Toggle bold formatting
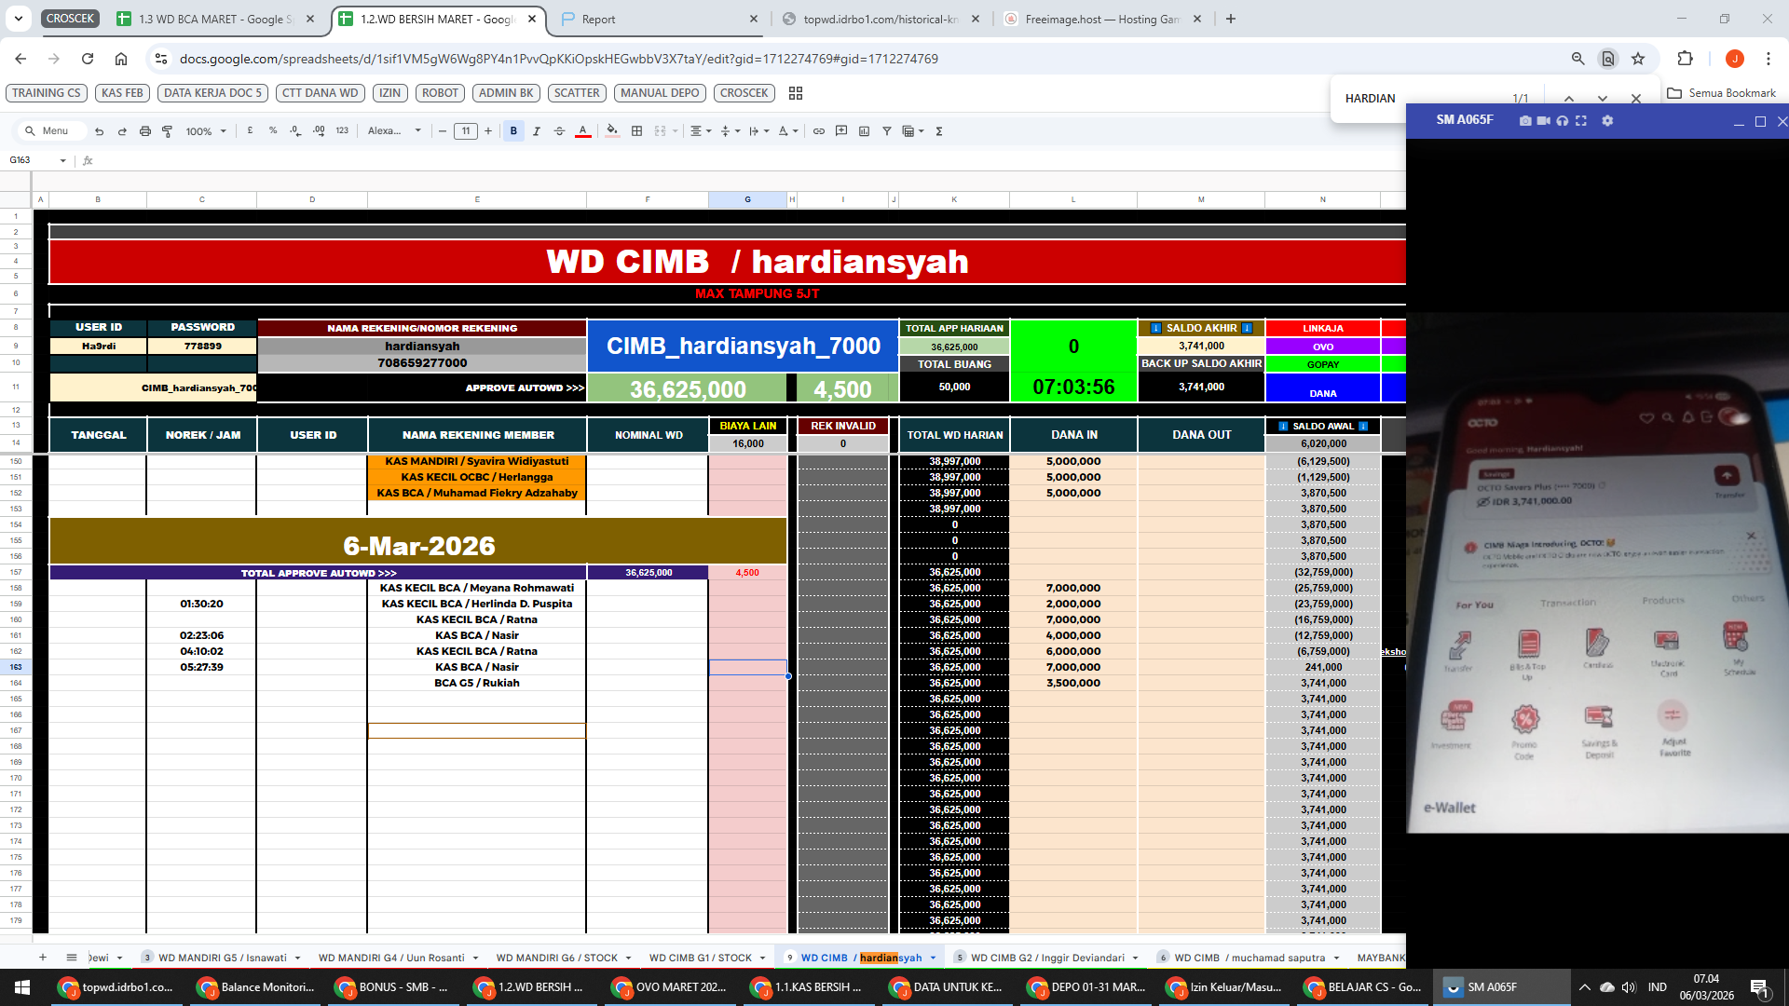Screen dimensions: 1789x1006 [513, 131]
